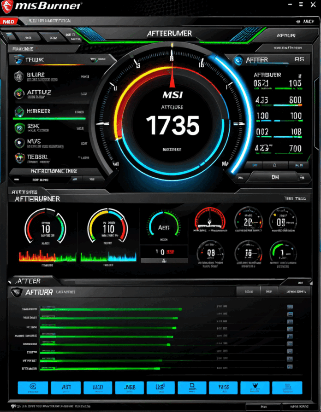This screenshot has height=412, width=321.
Task: Click the NIFREMANC IMIIS bar
Action: [54, 171]
